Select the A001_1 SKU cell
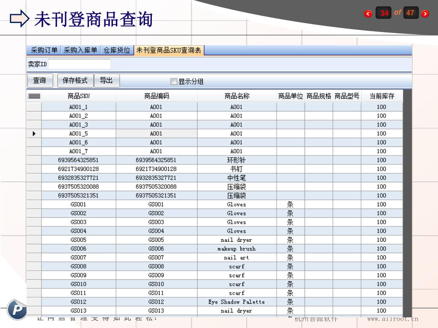Screen dimensions: 438x328 79,107
